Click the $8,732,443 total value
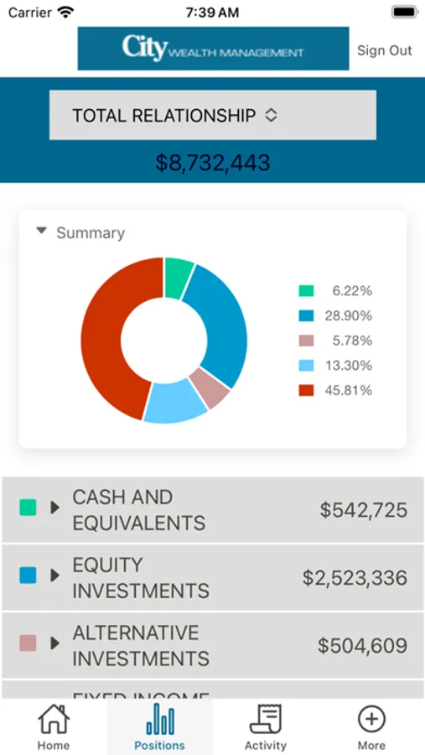425x755 pixels. 213,163
